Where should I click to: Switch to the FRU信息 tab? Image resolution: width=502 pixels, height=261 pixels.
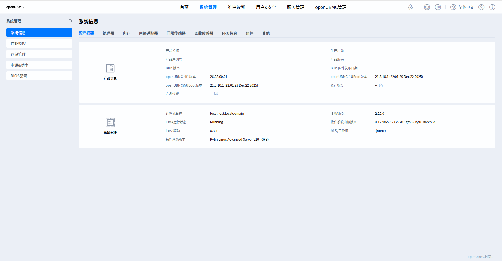pyautogui.click(x=229, y=33)
